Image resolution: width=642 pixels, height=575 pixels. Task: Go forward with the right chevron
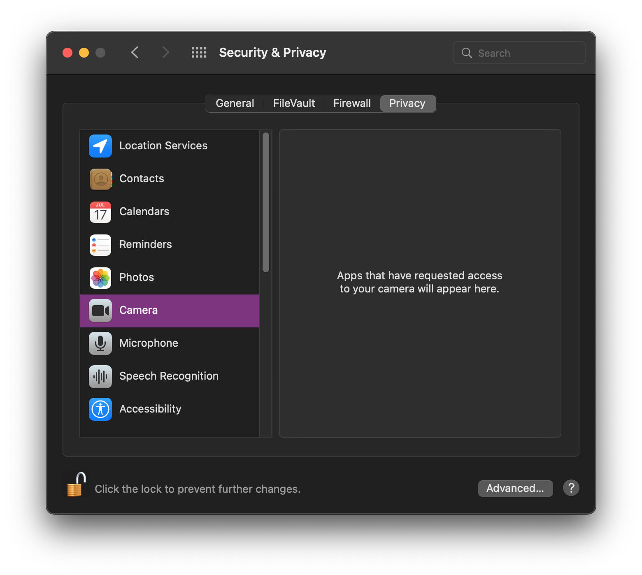tap(165, 53)
